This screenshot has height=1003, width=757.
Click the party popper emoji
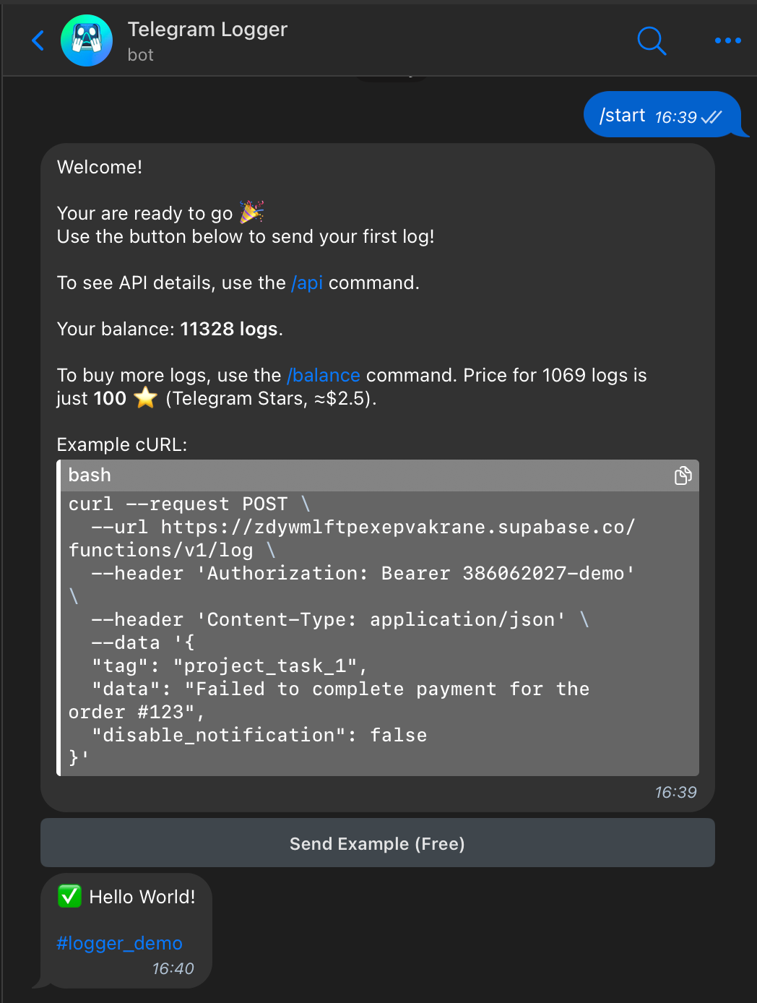pos(251,212)
